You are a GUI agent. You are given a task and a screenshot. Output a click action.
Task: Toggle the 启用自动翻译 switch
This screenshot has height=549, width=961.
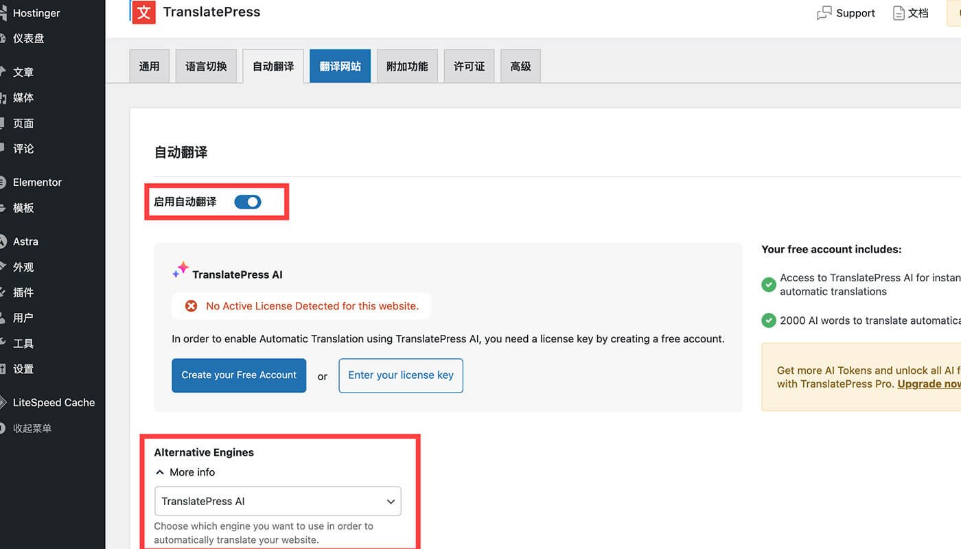click(x=248, y=202)
